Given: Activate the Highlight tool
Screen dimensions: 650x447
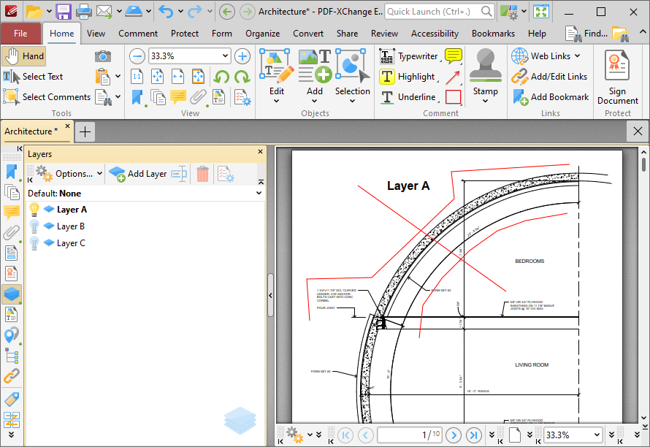Looking at the screenshot, I should click(413, 76).
